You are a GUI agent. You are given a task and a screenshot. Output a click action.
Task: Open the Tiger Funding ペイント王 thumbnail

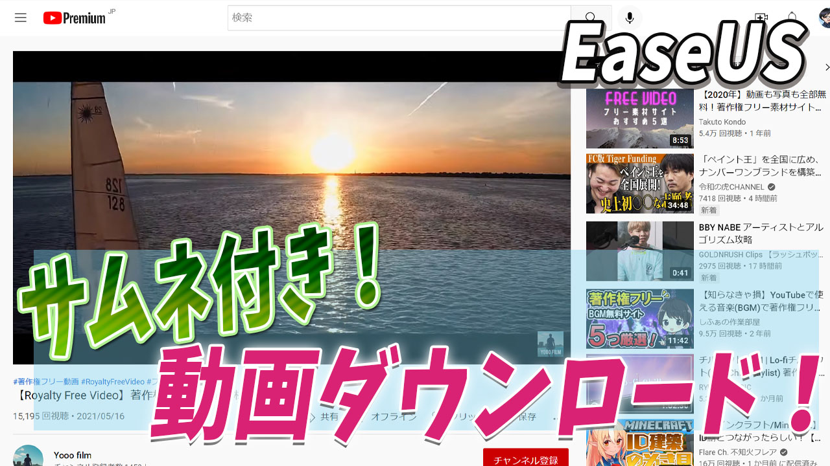pos(639,184)
